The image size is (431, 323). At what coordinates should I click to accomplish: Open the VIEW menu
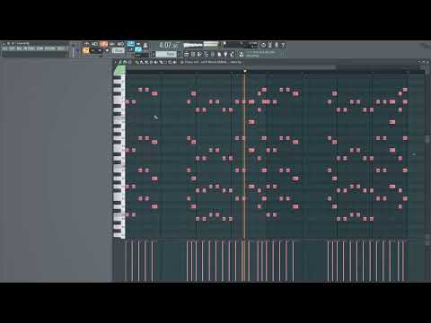40,48
